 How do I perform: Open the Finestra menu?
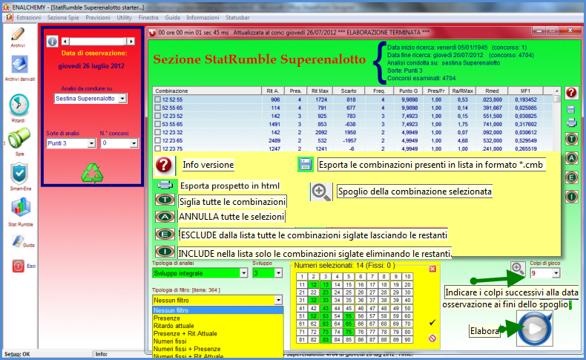pyautogui.click(x=148, y=18)
